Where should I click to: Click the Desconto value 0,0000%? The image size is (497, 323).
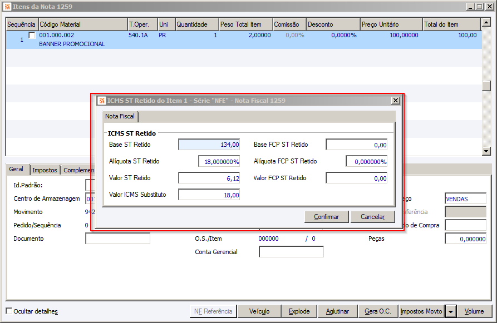coord(344,35)
